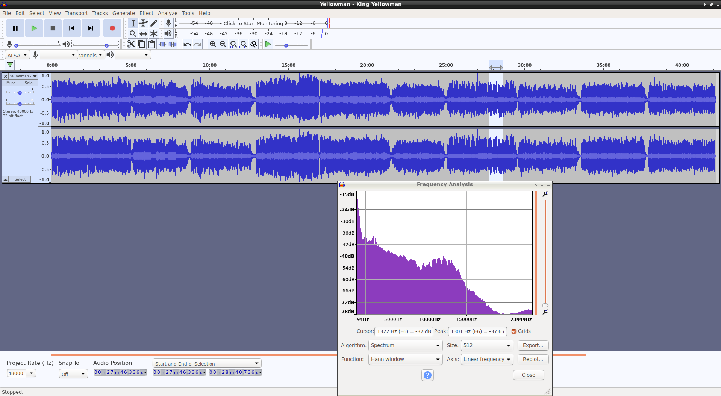Silence the selected audio

point(173,44)
